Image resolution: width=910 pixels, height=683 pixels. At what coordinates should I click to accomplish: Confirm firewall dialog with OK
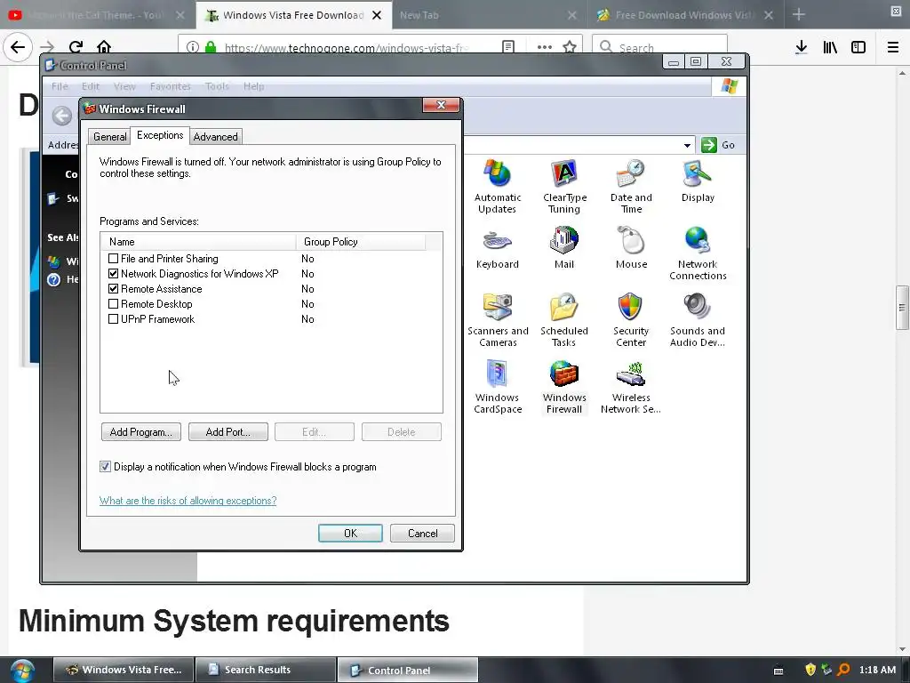(350, 534)
